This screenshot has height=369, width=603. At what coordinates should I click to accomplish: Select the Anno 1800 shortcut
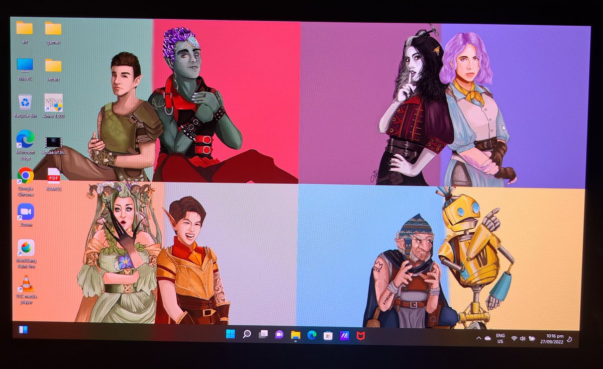54,106
